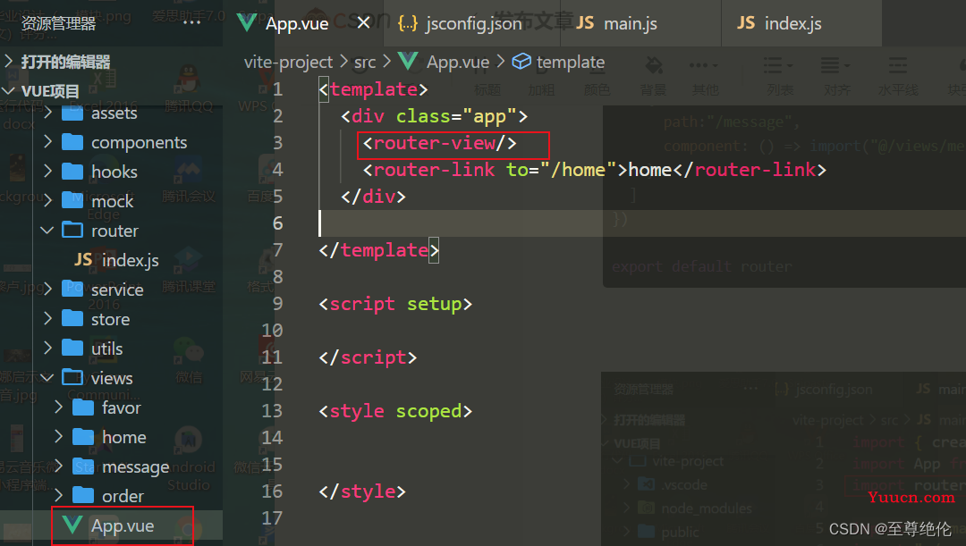Close the App.vue editor tab
Viewport: 966px width, 546px height.
(363, 22)
